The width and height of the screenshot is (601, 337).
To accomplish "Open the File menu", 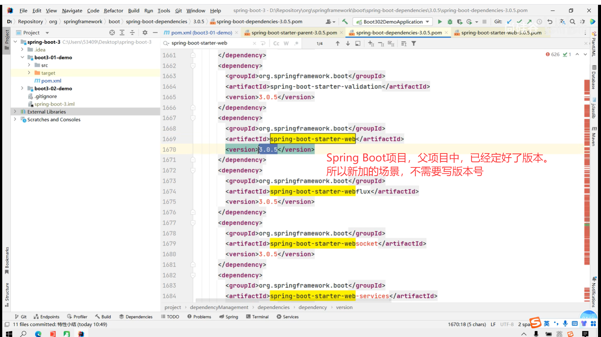I will coord(23,10).
